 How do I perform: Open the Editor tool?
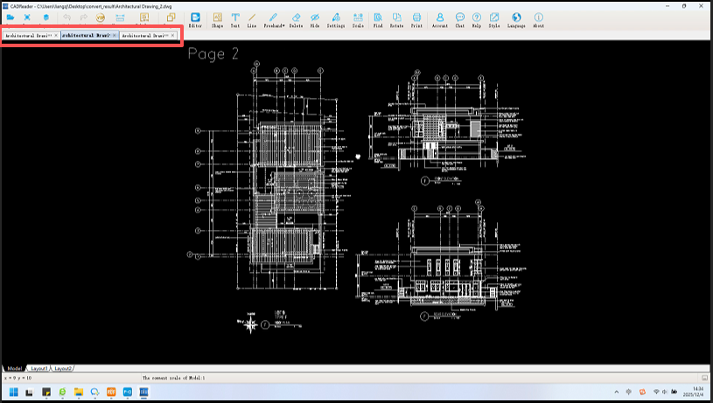point(195,19)
